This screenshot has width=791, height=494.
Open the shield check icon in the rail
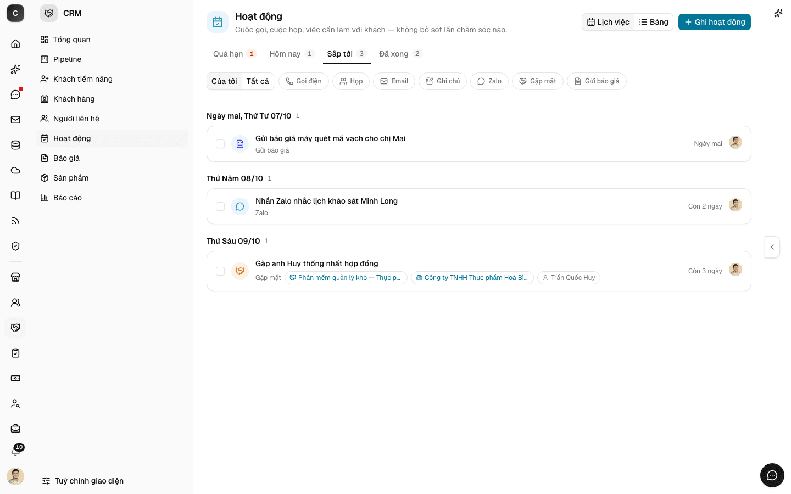click(x=15, y=246)
